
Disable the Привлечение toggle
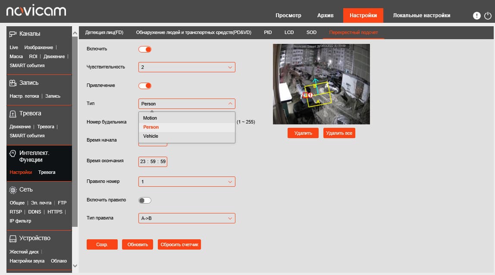145,86
